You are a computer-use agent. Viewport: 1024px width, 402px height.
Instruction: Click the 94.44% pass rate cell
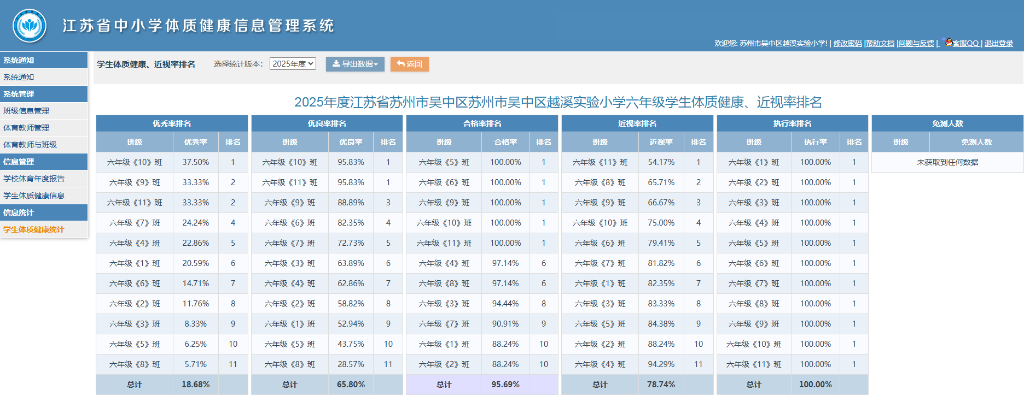[505, 304]
